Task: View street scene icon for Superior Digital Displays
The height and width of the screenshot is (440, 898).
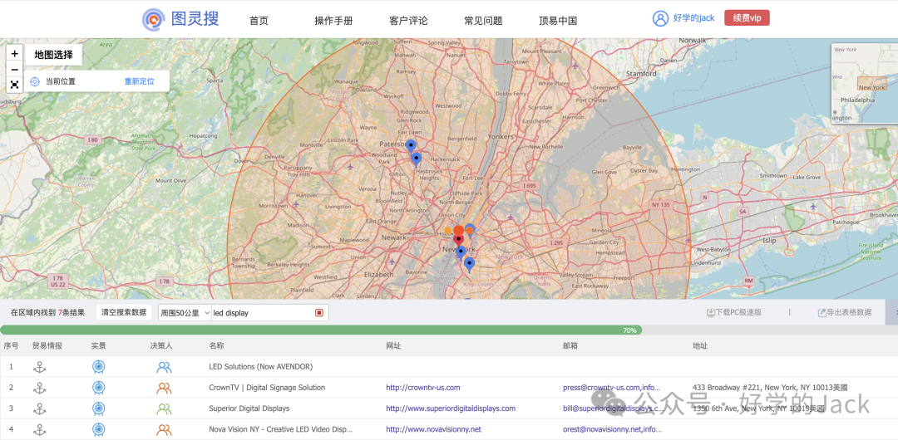Action: pyautogui.click(x=98, y=408)
